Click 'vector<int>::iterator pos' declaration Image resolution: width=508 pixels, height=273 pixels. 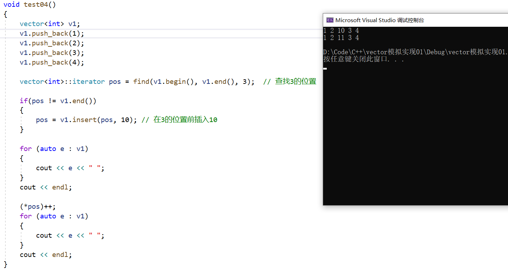(x=70, y=82)
